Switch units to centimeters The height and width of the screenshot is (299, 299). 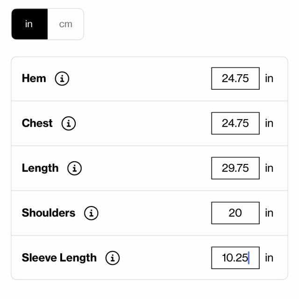[x=65, y=24]
